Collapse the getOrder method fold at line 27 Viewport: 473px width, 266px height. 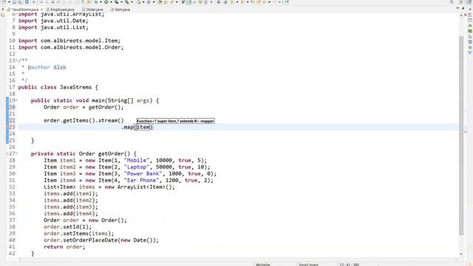click(16, 154)
